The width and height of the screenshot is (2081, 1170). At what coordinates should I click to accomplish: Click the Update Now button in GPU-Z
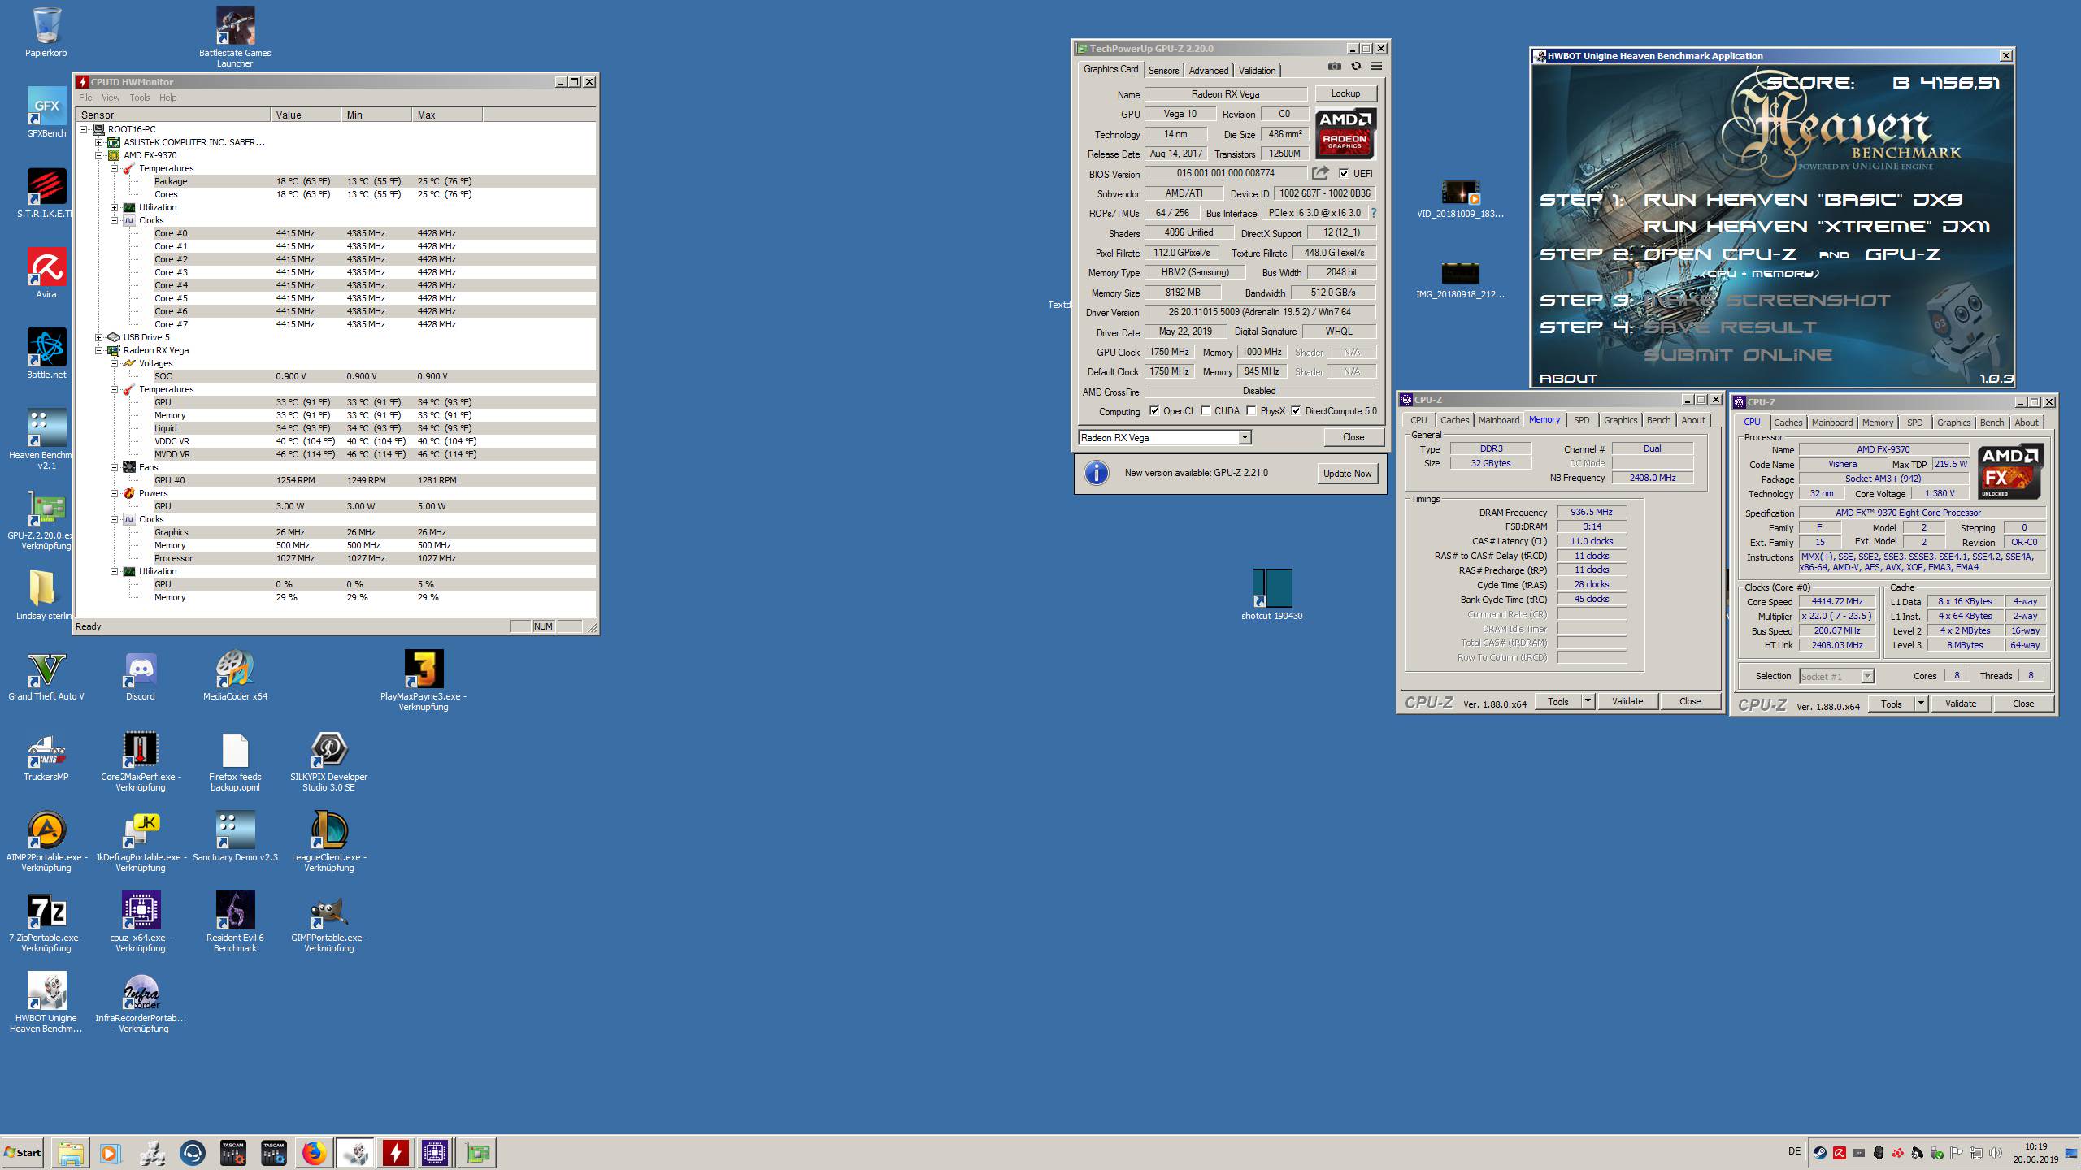pos(1347,473)
